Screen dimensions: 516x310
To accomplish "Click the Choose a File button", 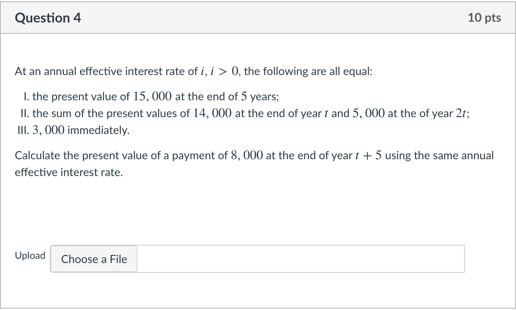I will point(94,259).
